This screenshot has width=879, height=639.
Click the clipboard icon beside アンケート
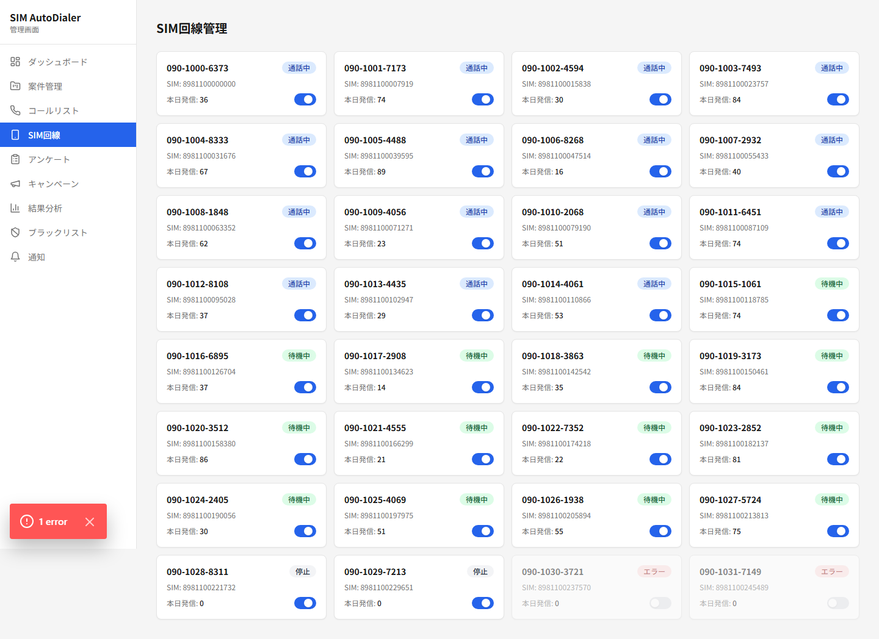pyautogui.click(x=15, y=159)
